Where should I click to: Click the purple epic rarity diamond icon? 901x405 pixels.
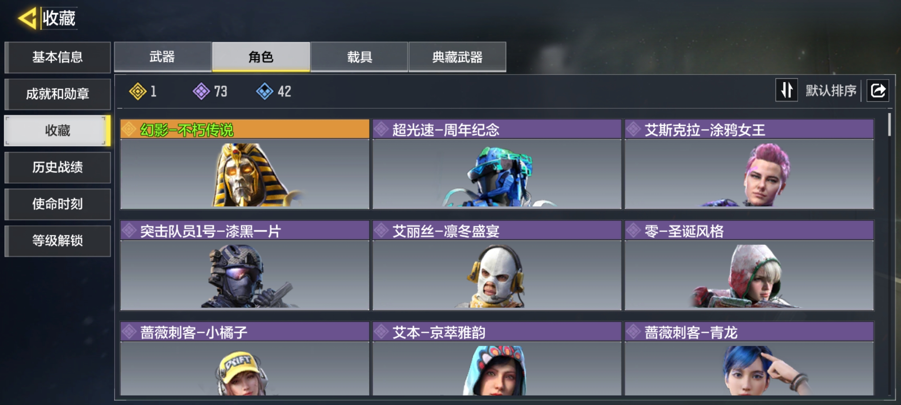coord(201,91)
